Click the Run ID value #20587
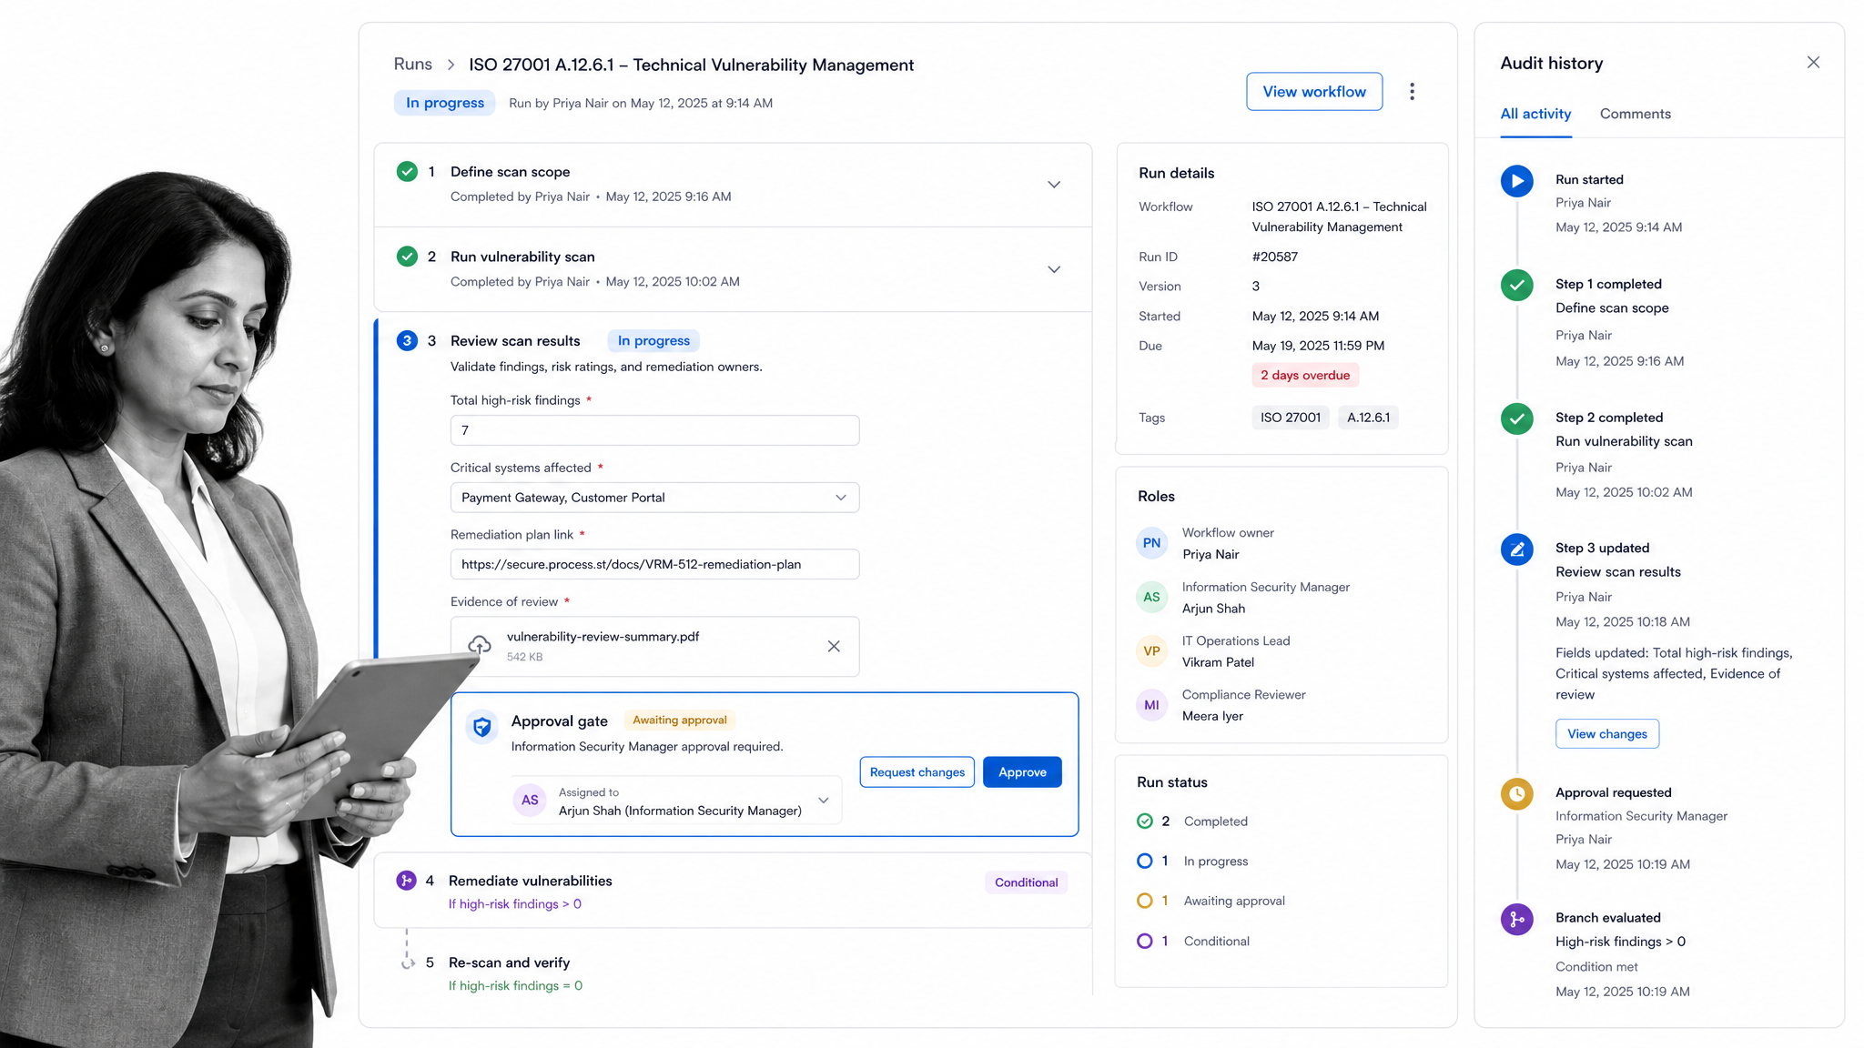 1274,257
